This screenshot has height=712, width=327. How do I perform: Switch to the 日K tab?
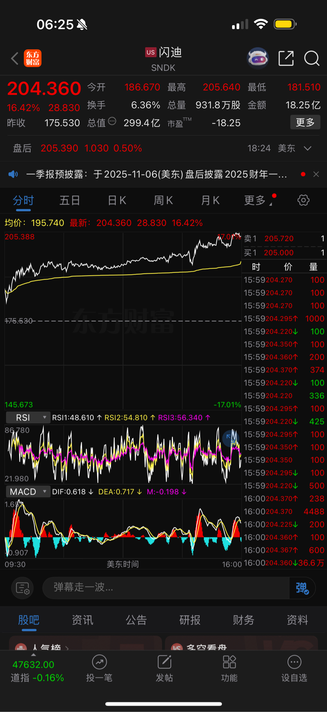[117, 200]
